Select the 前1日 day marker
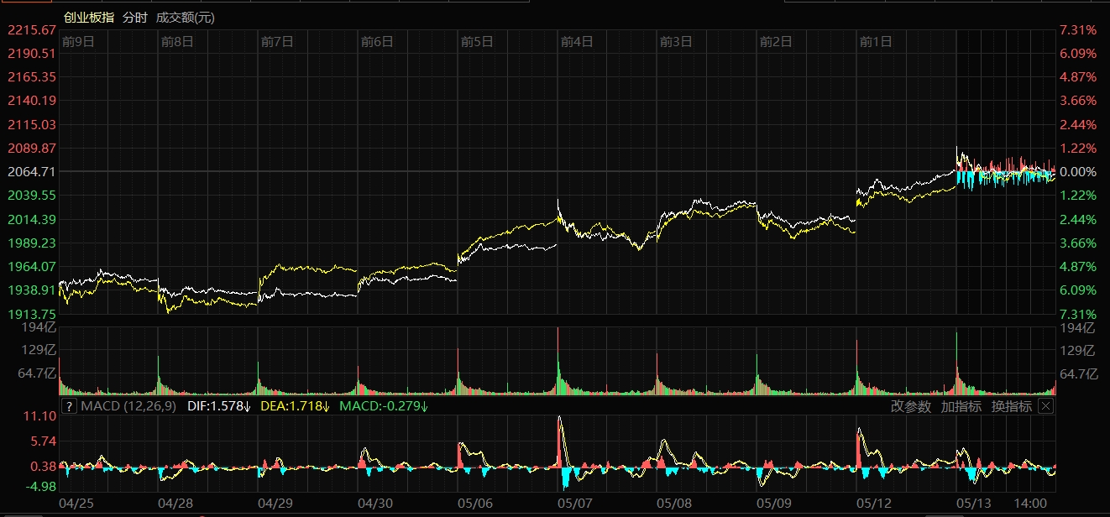Screen dimensions: 1110x517 click(876, 41)
